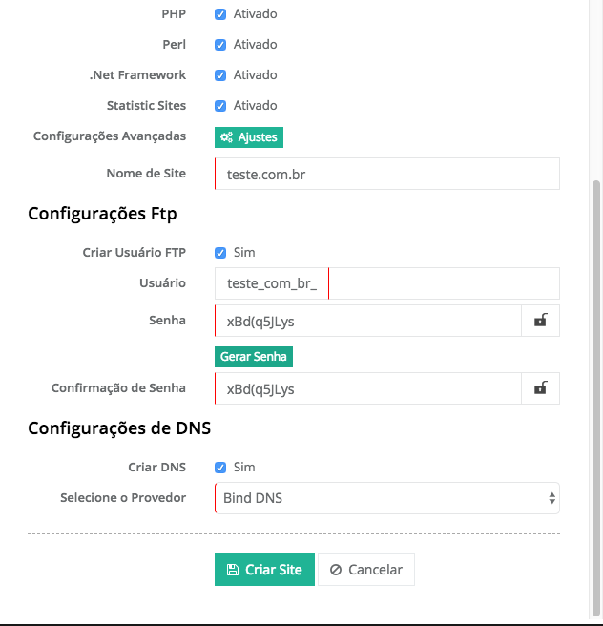
Task: Click the floppy disk Criar Site button
Action: pos(264,570)
